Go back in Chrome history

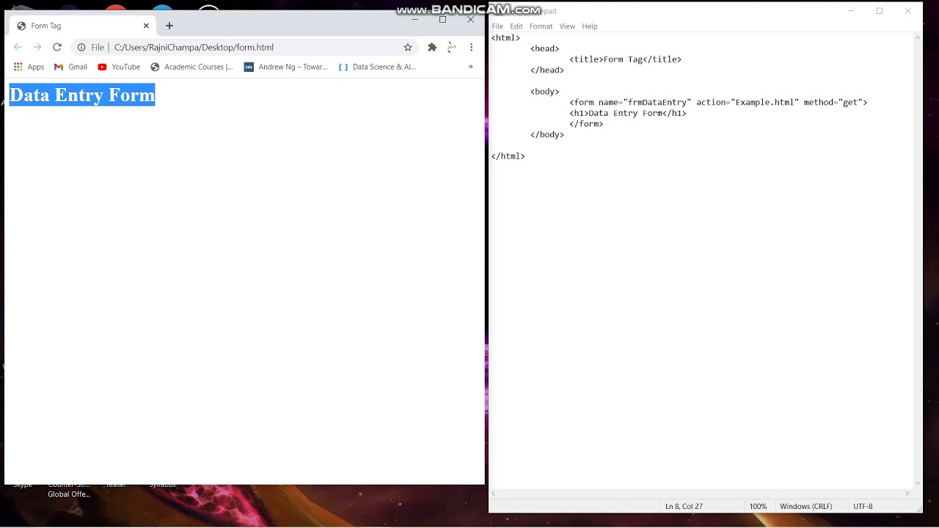point(18,47)
